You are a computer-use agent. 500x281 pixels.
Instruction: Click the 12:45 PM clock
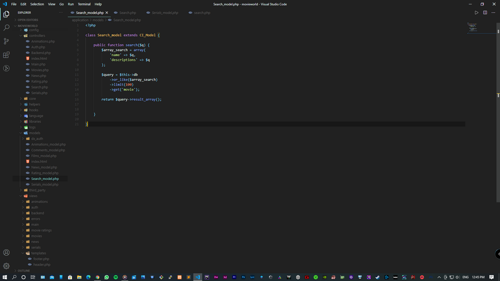pos(478,277)
